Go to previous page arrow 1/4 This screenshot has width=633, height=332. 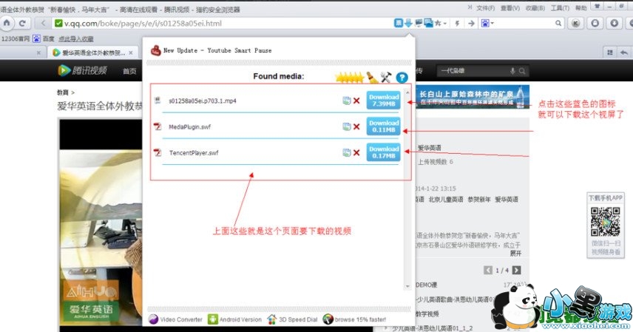point(488,270)
